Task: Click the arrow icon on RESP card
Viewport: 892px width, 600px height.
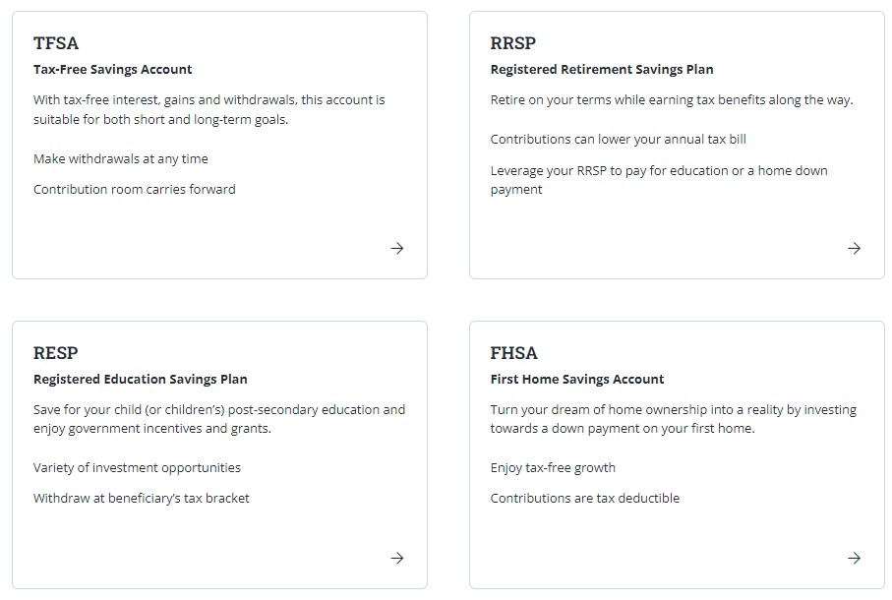Action: pyautogui.click(x=397, y=558)
